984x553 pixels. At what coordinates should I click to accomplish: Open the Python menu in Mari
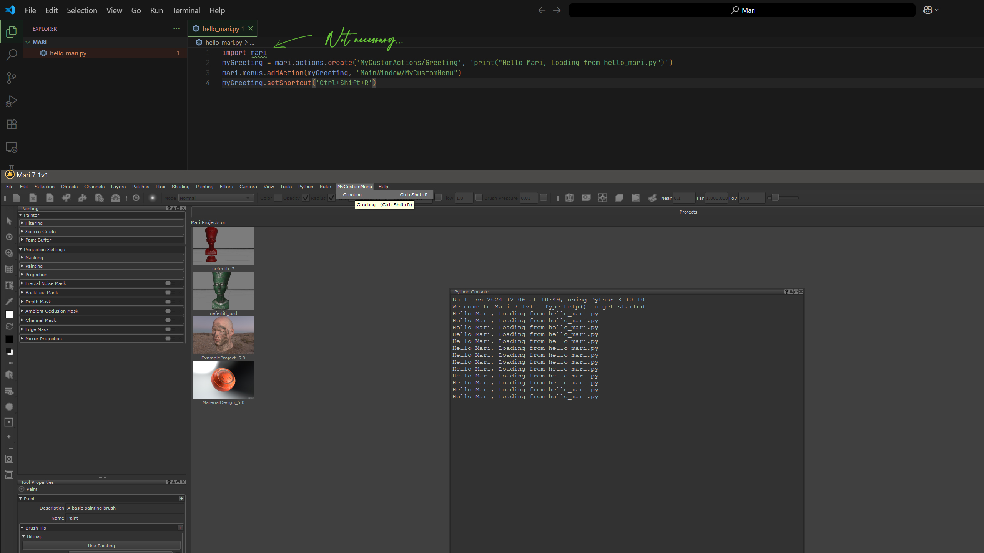click(x=306, y=187)
